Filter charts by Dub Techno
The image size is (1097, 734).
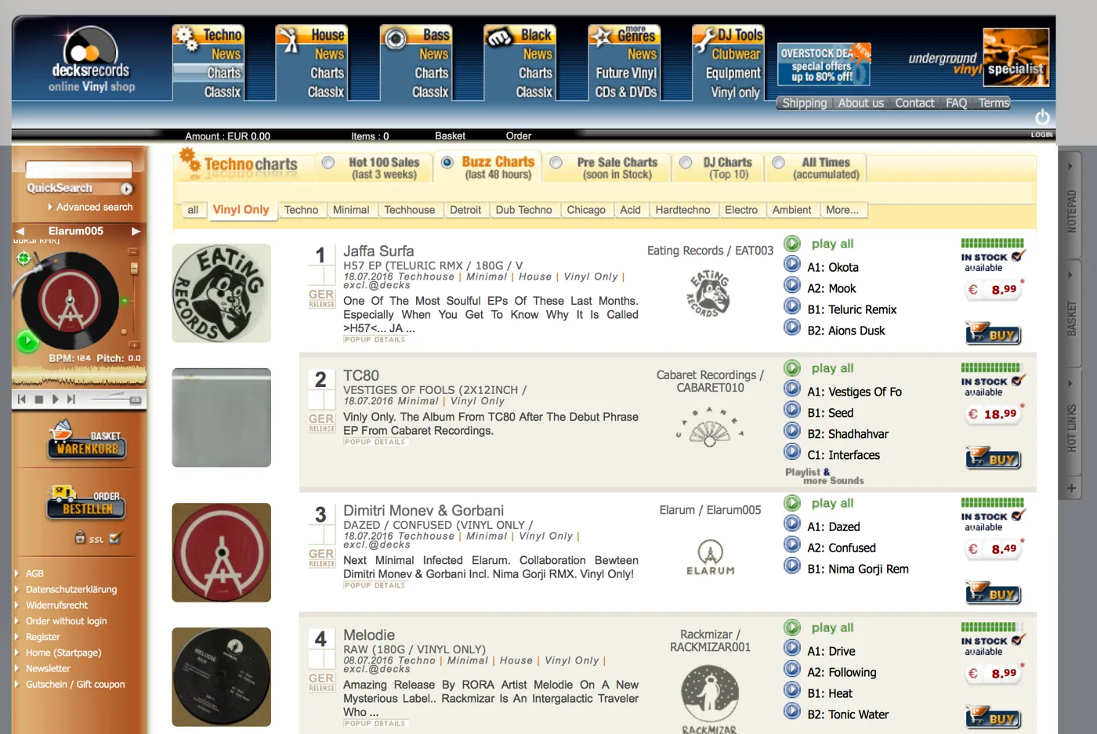pyautogui.click(x=523, y=210)
